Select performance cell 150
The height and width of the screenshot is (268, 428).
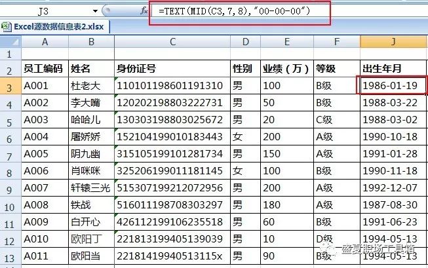[x=287, y=154]
